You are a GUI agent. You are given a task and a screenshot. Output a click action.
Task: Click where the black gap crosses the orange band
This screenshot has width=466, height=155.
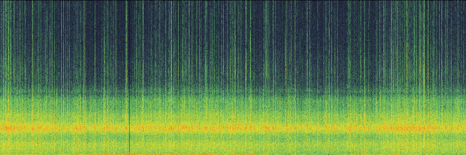pyautogui.click(x=129, y=127)
